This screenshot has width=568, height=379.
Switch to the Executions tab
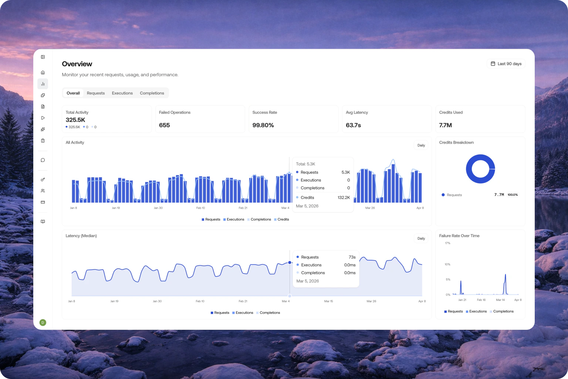point(122,93)
